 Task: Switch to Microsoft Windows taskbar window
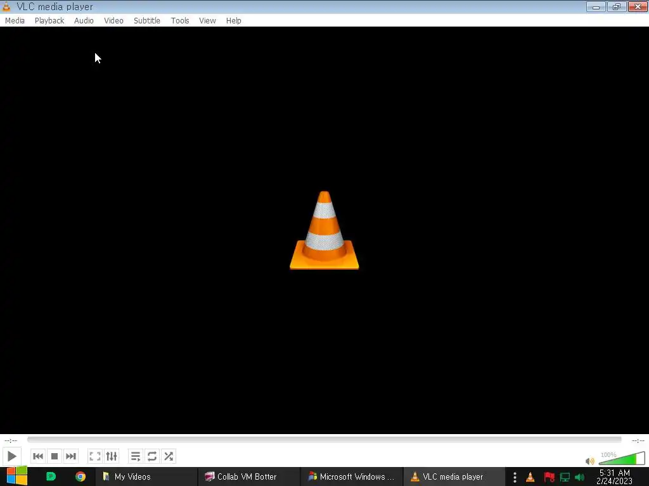pos(351,477)
